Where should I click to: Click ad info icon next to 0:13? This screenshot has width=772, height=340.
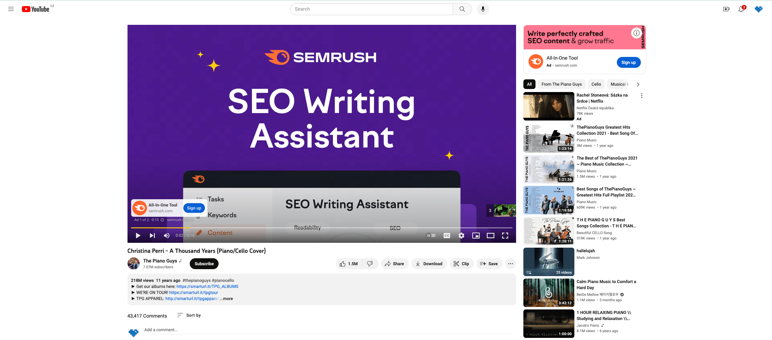162,220
